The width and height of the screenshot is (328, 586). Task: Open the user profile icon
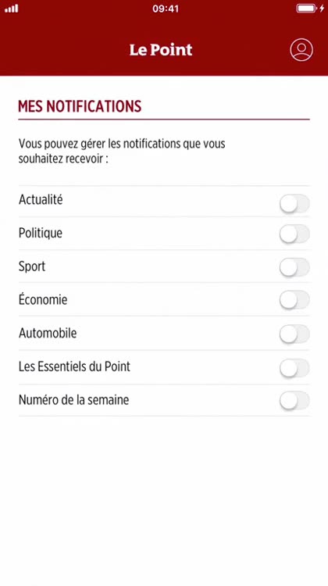[301, 50]
